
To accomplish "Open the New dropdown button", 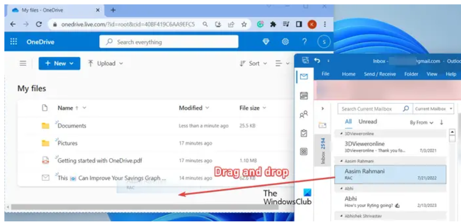I will pyautogui.click(x=59, y=64).
